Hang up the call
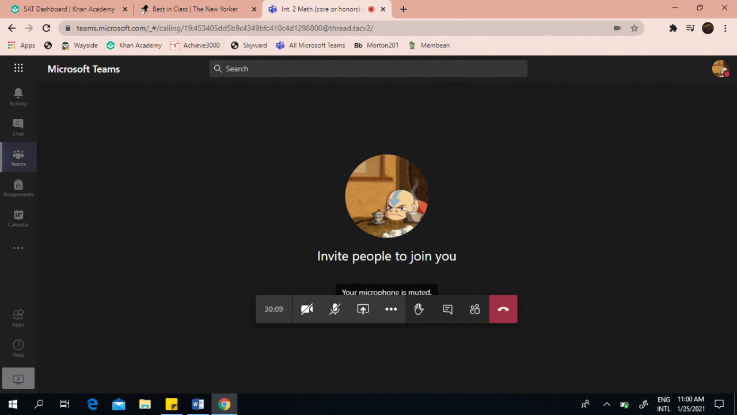Viewport: 737px width, 415px height. (x=503, y=309)
